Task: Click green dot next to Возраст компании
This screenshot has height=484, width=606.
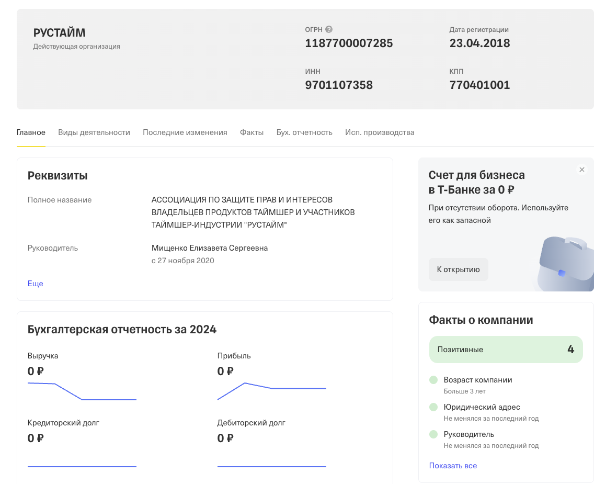Action: [x=433, y=380]
